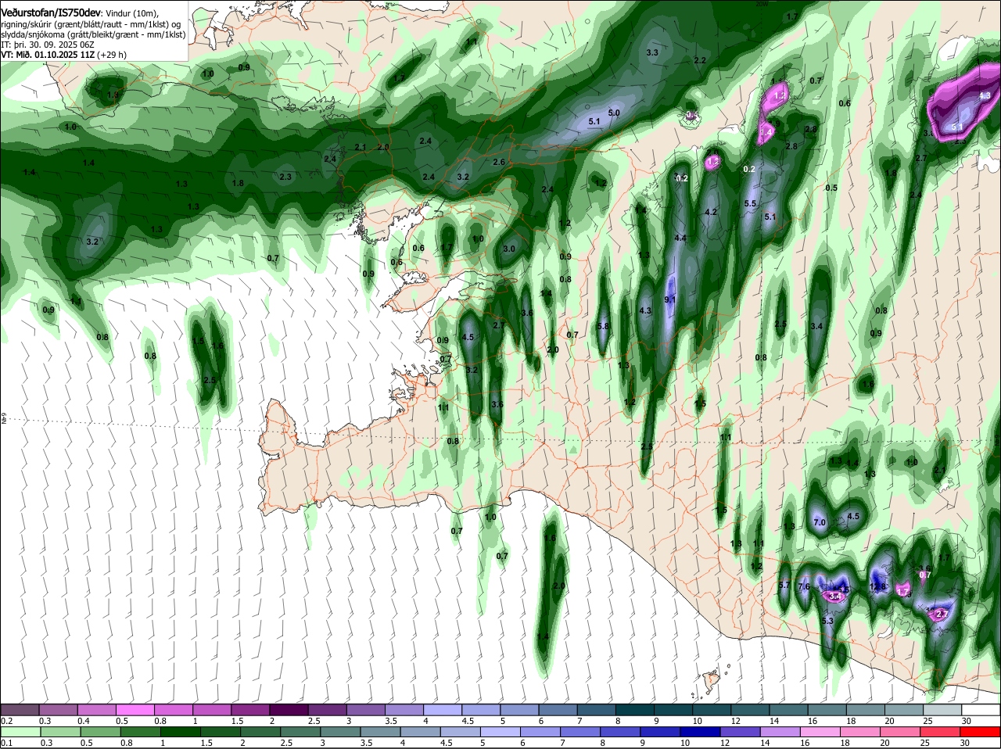
Task: Click the 5.7 precipitation value on the map
Action: point(784,585)
